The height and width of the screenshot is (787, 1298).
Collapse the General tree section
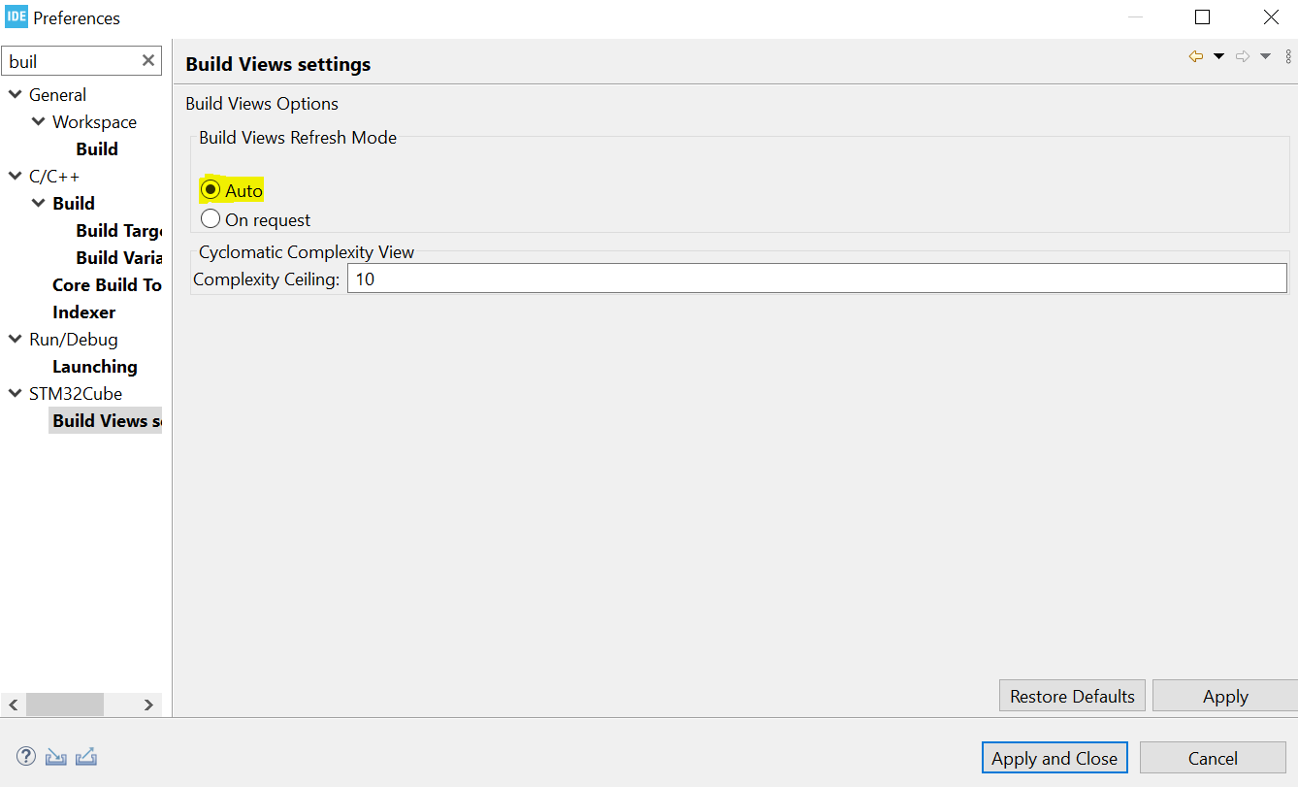click(14, 94)
